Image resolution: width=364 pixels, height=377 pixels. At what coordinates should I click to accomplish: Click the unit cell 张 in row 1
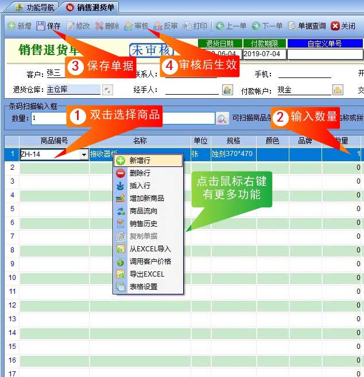(x=200, y=154)
